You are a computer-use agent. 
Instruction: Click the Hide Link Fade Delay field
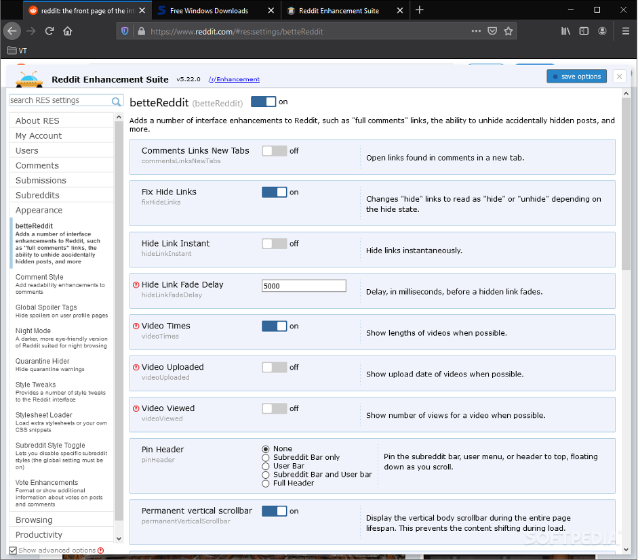point(304,286)
